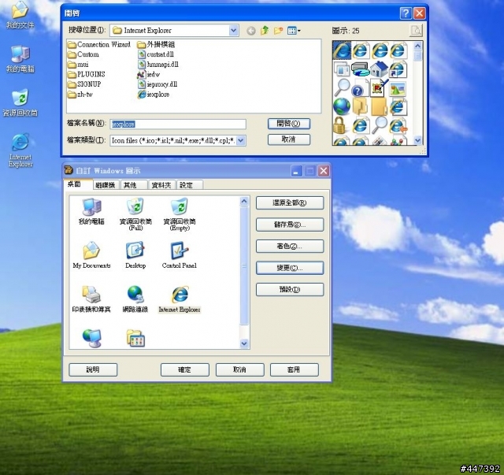
Task: Click the 還原全部(R) button
Action: (290, 203)
